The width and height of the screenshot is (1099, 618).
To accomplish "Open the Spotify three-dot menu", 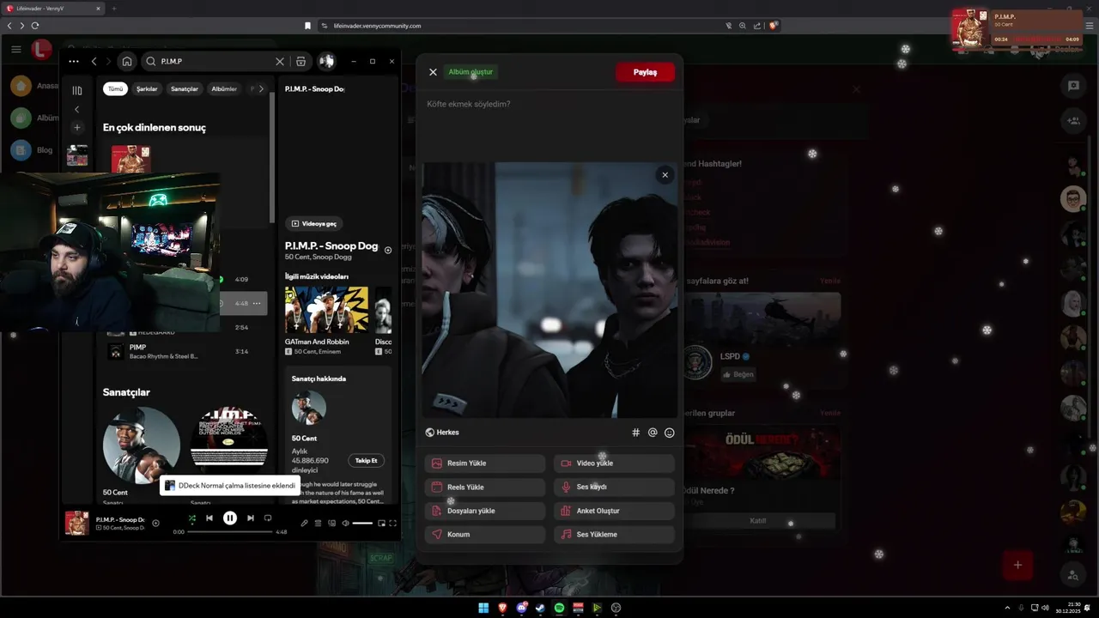I will pos(74,62).
